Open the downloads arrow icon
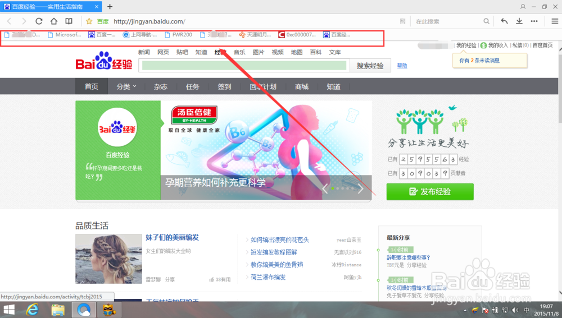The width and height of the screenshot is (562, 318). [519, 21]
